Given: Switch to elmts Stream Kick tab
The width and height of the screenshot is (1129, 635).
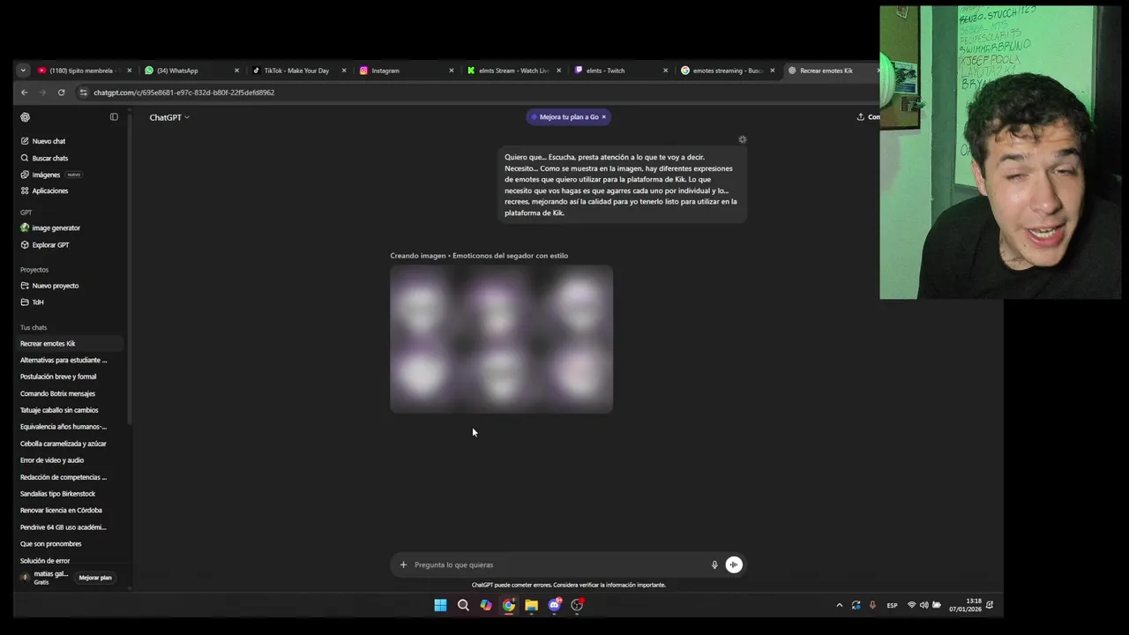Looking at the screenshot, I should coord(513,71).
